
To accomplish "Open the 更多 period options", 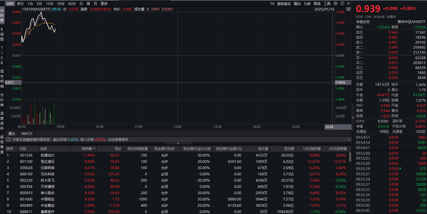I will pos(104,4).
